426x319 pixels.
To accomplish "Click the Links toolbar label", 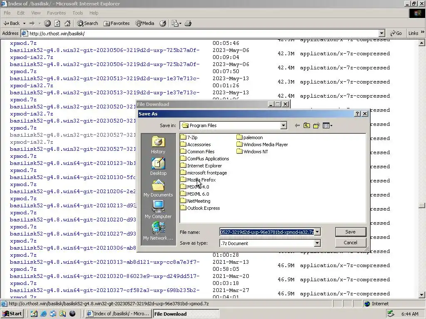I will [x=413, y=33].
